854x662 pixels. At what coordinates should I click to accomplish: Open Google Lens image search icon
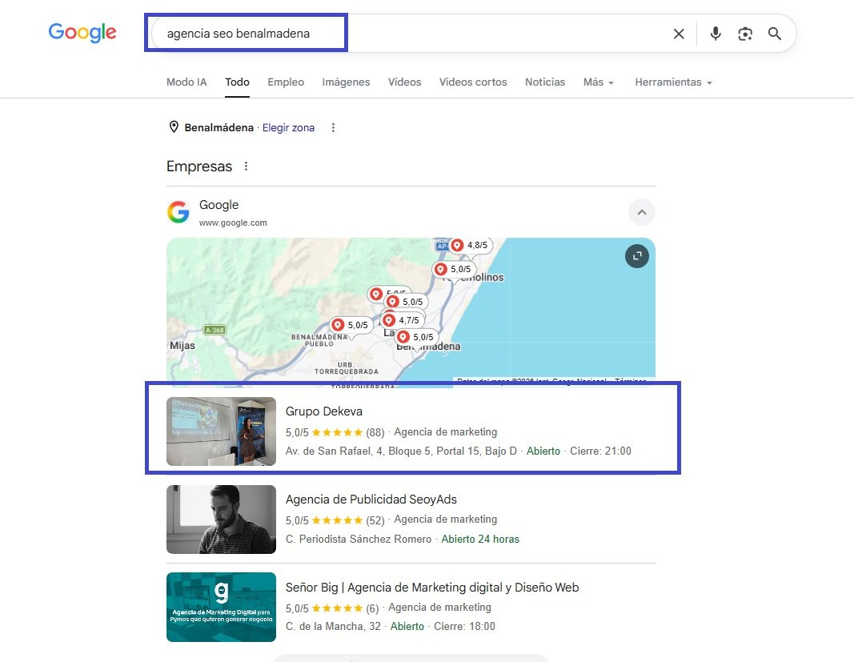click(745, 34)
